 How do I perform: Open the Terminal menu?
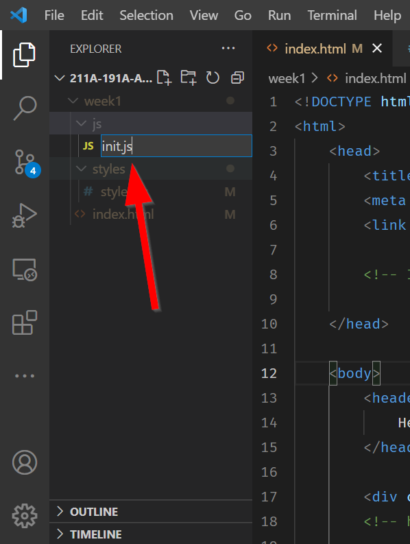332,15
